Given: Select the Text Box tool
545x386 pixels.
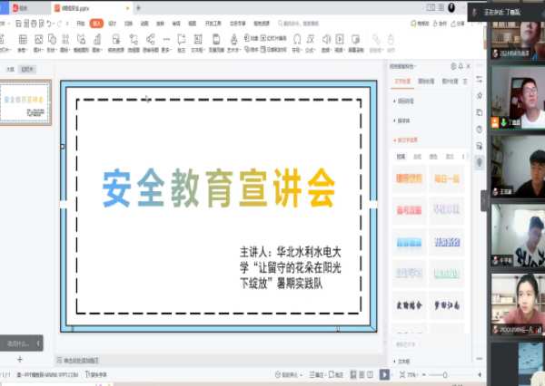Looking at the screenshot, I should [x=198, y=43].
